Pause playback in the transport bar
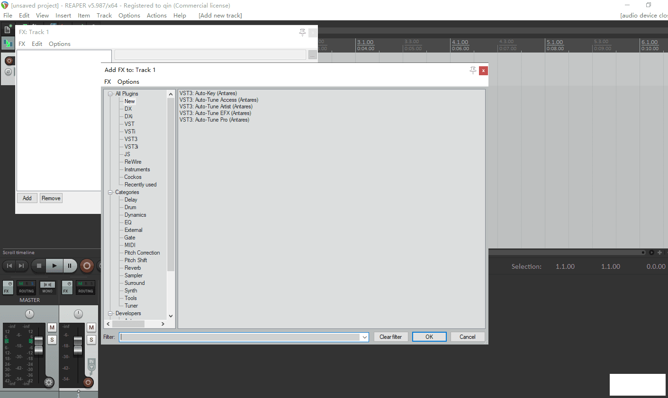Screen dimensions: 668x398 [70, 266]
